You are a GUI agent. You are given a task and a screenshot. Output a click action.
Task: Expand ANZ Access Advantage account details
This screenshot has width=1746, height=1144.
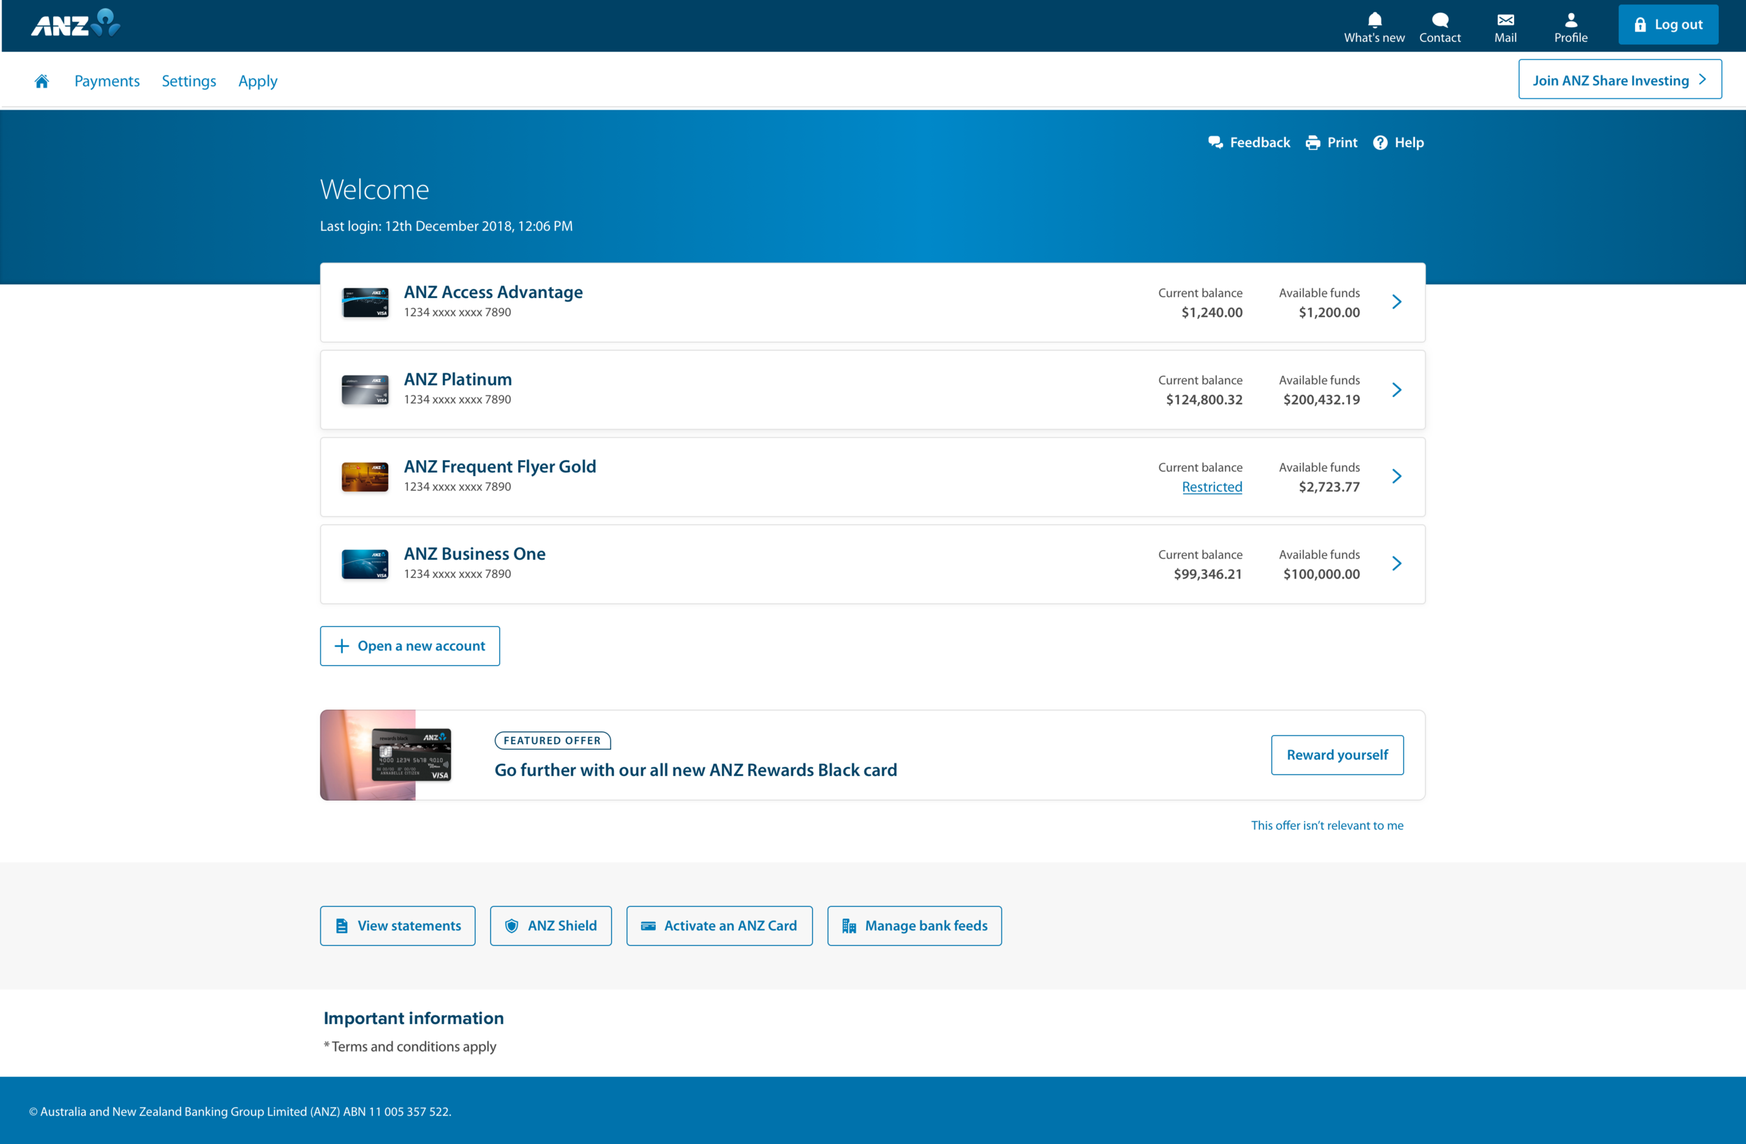coord(1397,302)
